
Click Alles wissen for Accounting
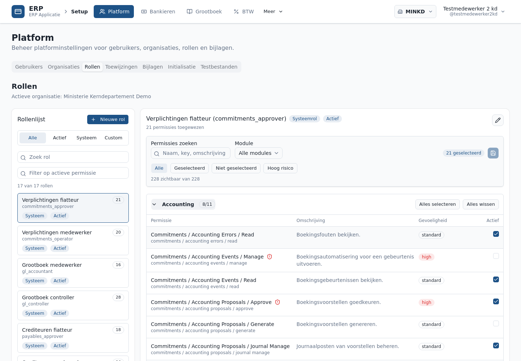pyautogui.click(x=481, y=204)
